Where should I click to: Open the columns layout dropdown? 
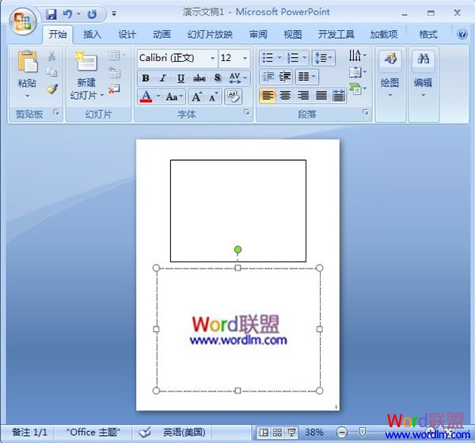tap(306, 76)
